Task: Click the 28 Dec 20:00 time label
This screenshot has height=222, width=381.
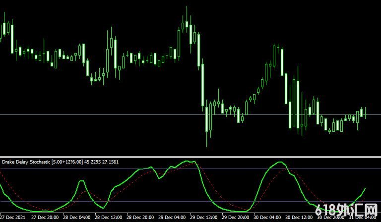Action: click(x=140, y=217)
